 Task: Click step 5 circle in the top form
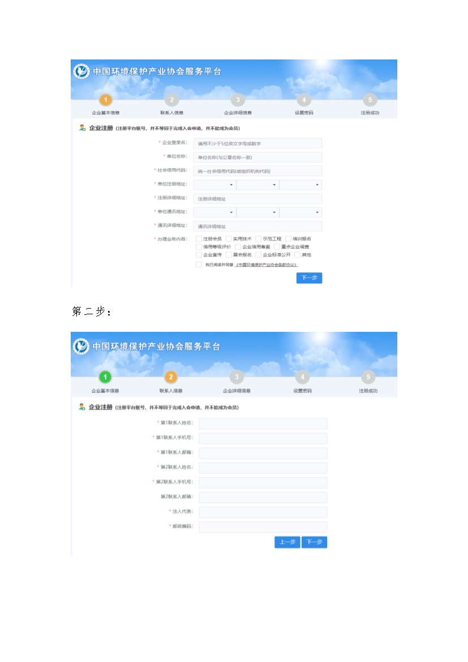[370, 100]
